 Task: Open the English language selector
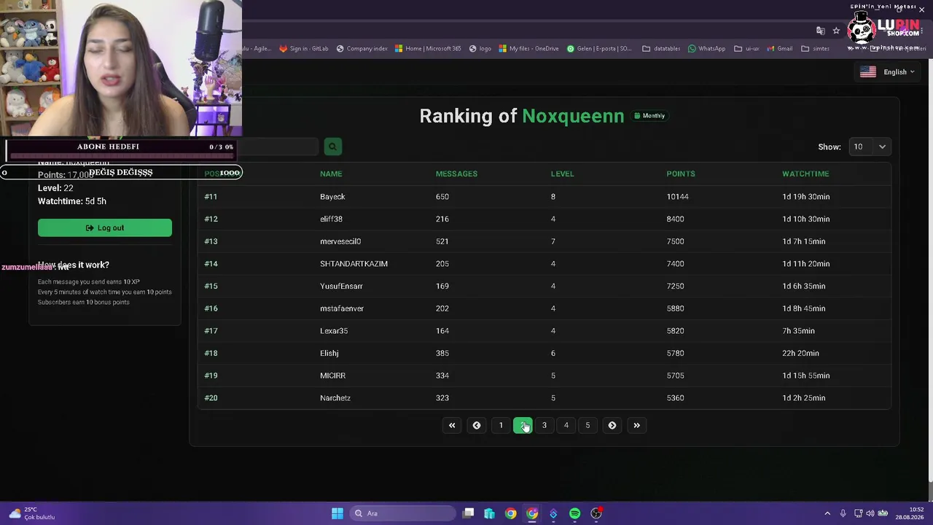tap(887, 72)
